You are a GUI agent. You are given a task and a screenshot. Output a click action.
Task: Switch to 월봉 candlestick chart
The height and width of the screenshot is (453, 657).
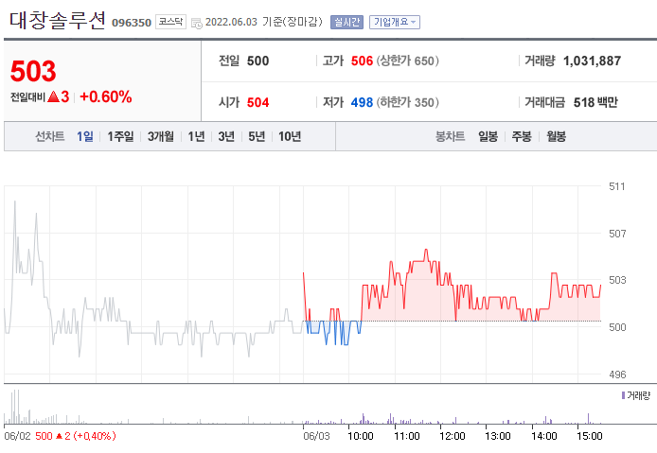coord(556,136)
